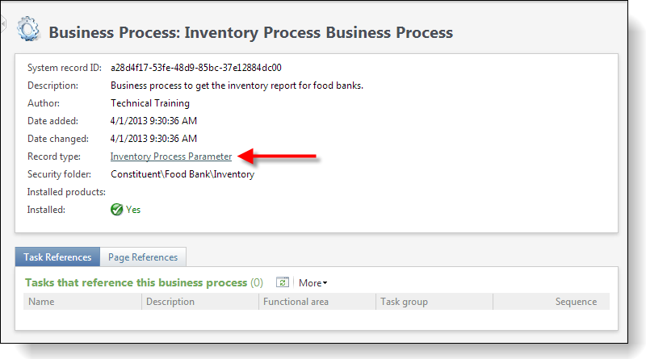Open the More dropdown menu
Viewport: 646px width, 359px height.
[313, 283]
